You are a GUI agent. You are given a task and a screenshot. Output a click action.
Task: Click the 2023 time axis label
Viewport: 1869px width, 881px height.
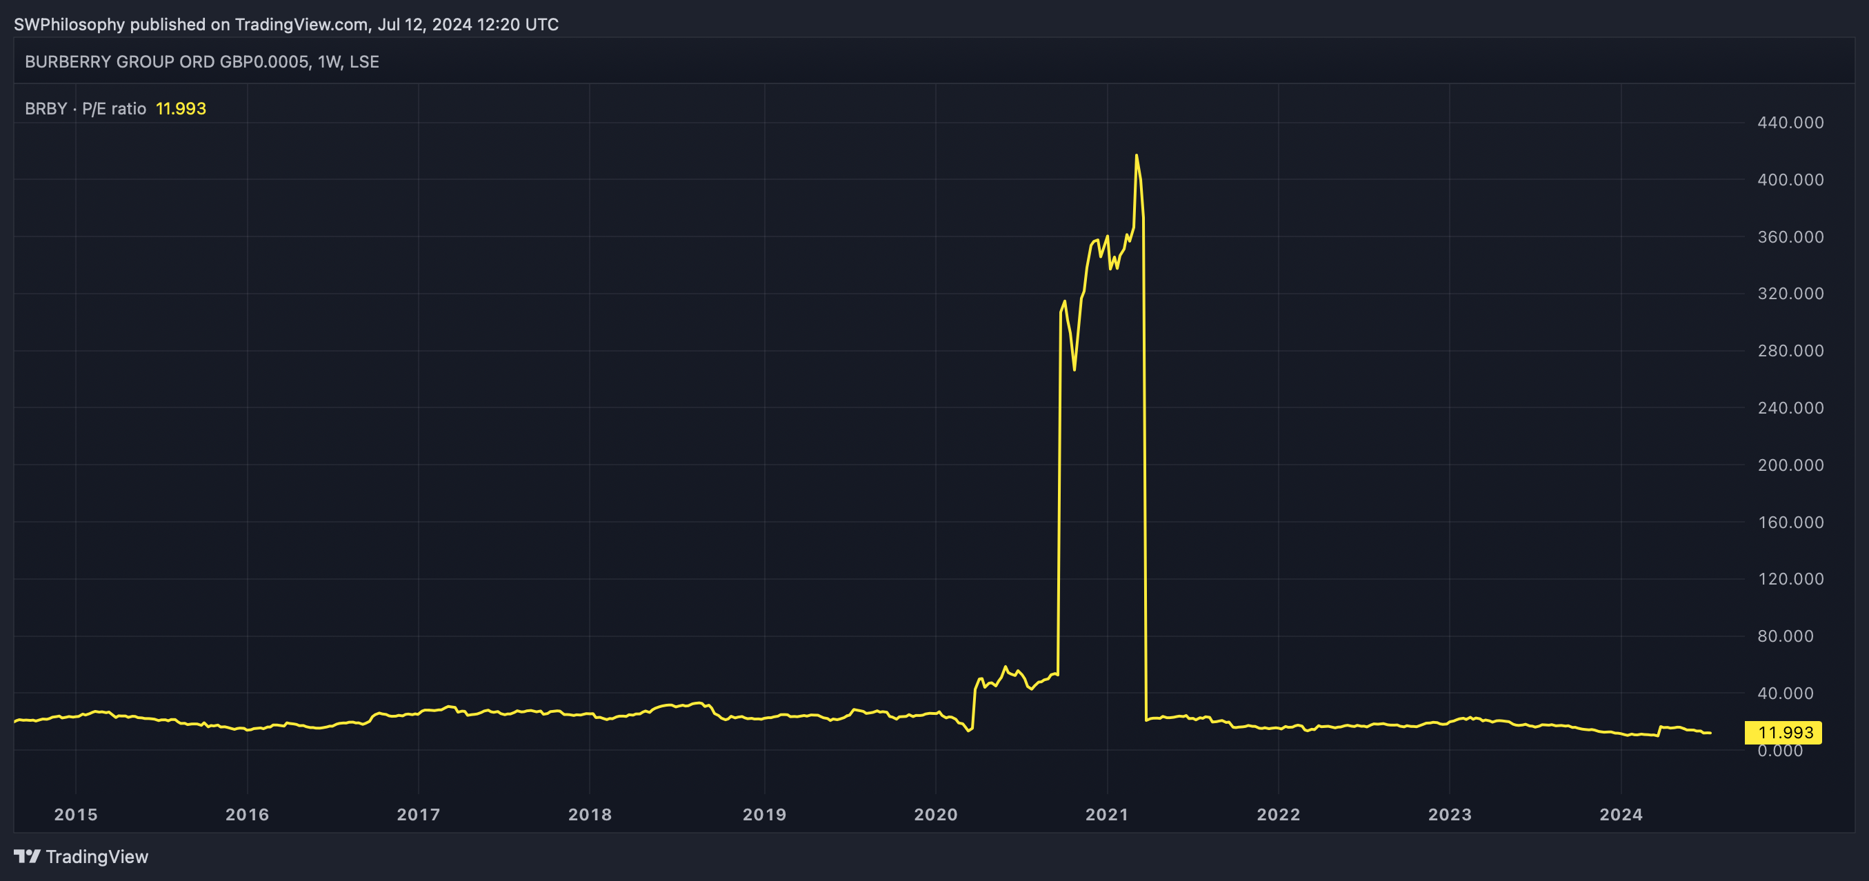point(1449,814)
